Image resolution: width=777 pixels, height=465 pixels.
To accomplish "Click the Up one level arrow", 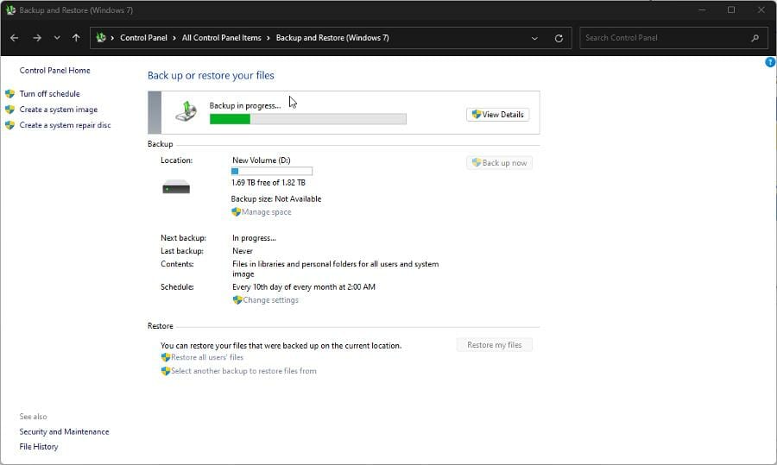I will click(x=76, y=38).
